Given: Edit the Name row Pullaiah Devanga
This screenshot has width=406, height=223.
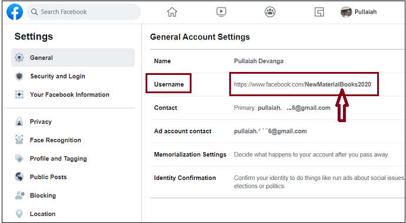Looking at the screenshot, I should (278, 61).
